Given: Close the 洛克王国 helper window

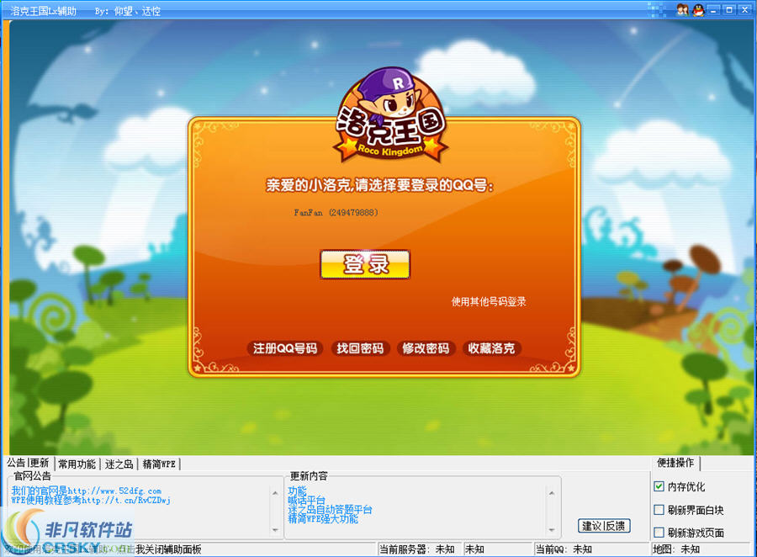Looking at the screenshot, I should click(x=745, y=9).
